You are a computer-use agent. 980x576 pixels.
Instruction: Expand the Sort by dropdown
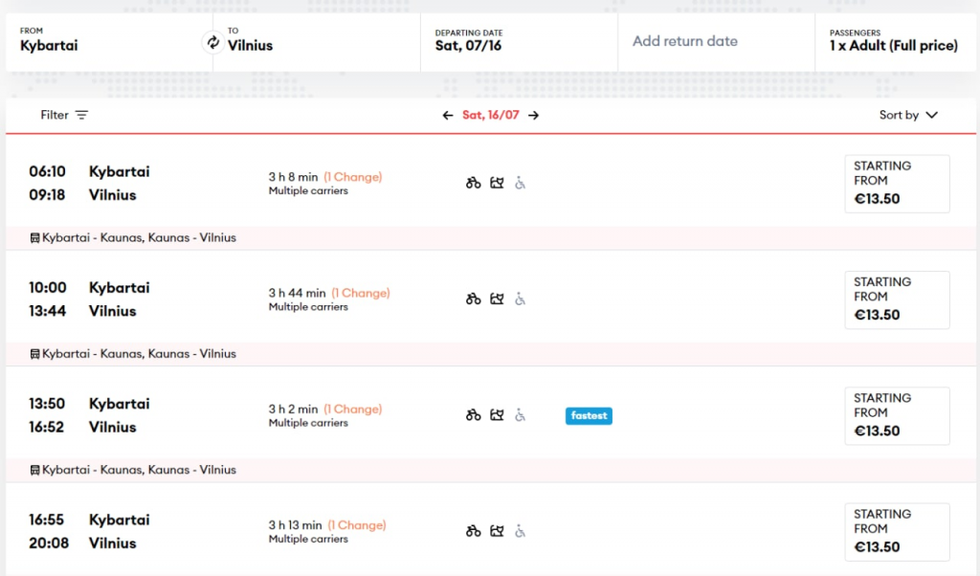908,115
